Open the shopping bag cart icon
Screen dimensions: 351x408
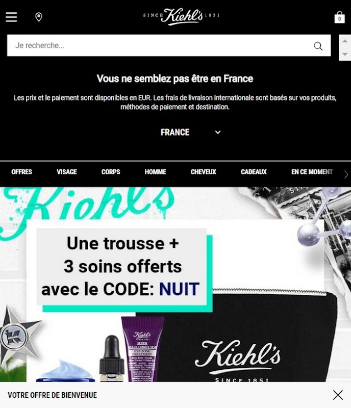(x=340, y=17)
